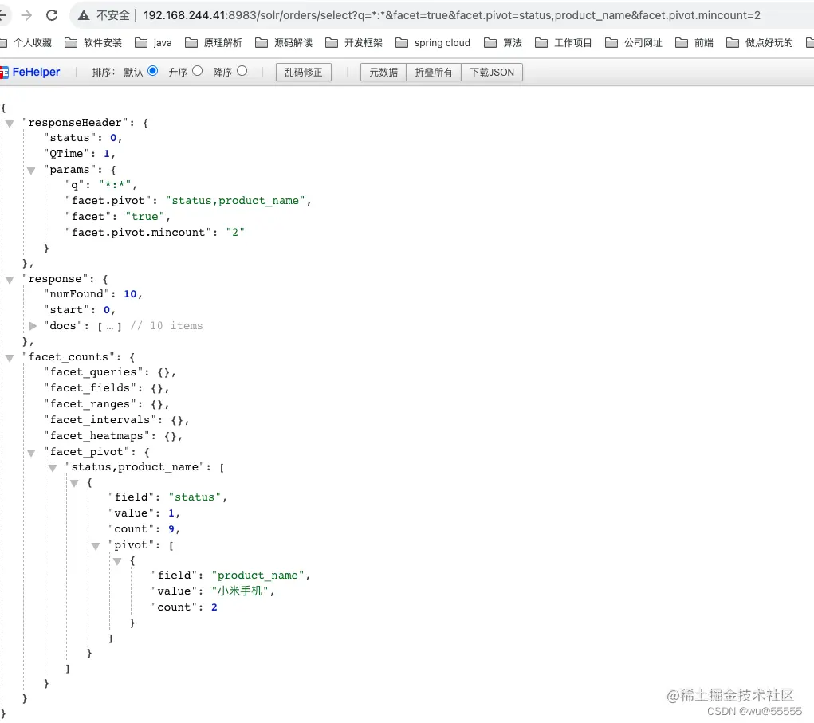Open the java bookmark folder
814x723 pixels.
click(153, 42)
